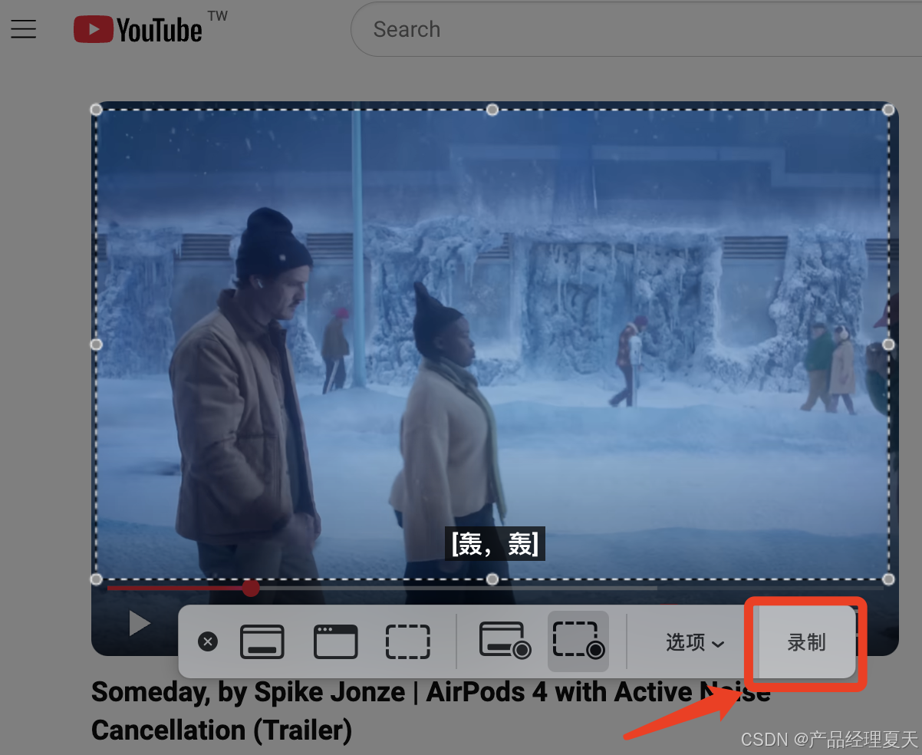
Task: Select Capture Selected Portion mode
Action: 408,641
